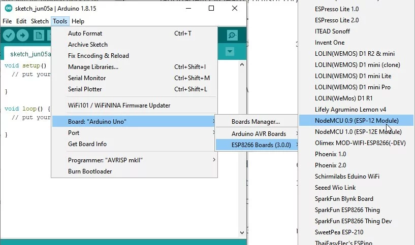Select ESPresso Lite 2.0 board
Viewport: 415px width, 245px height.
pyautogui.click(x=356, y=20)
